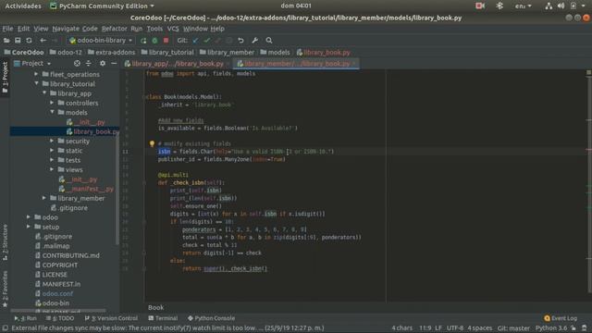Select the library_member library_book.py tab

(297, 64)
